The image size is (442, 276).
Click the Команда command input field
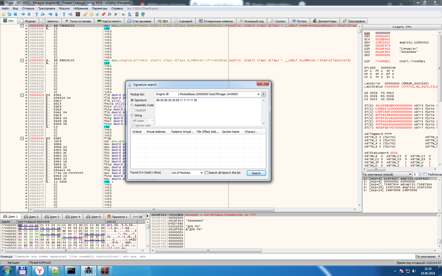pyautogui.click(x=215, y=257)
